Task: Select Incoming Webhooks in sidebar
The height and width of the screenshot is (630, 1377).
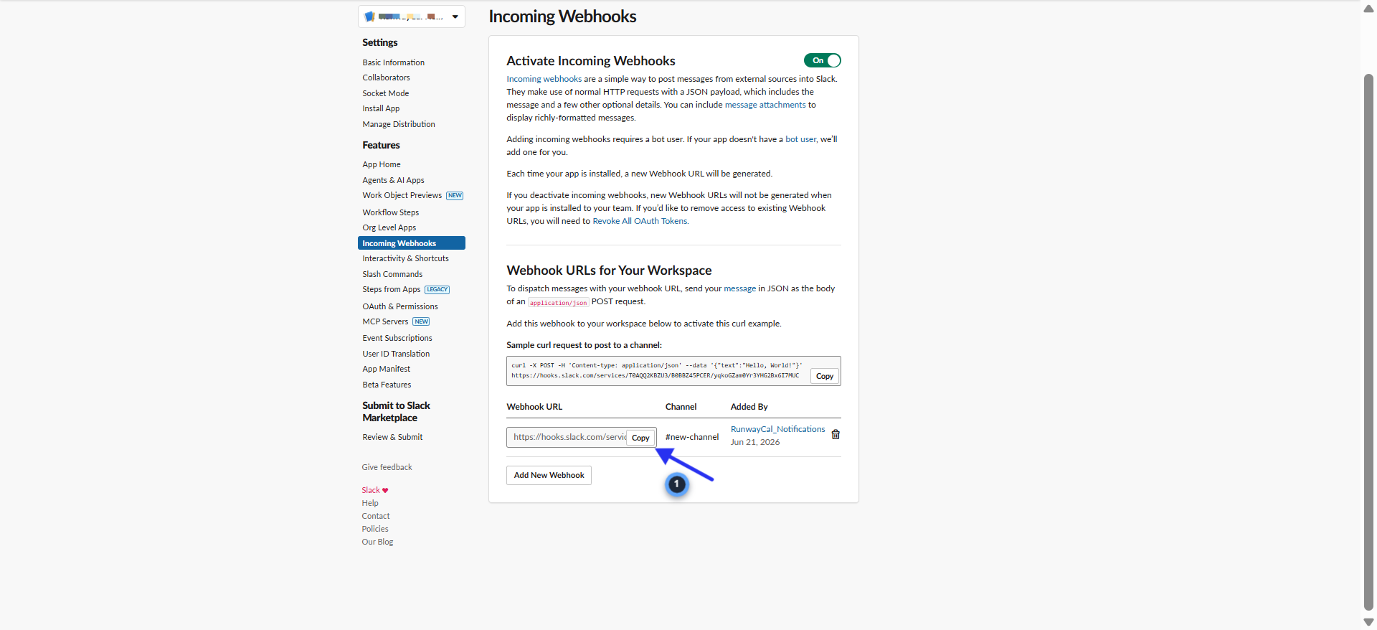Action: coord(412,243)
